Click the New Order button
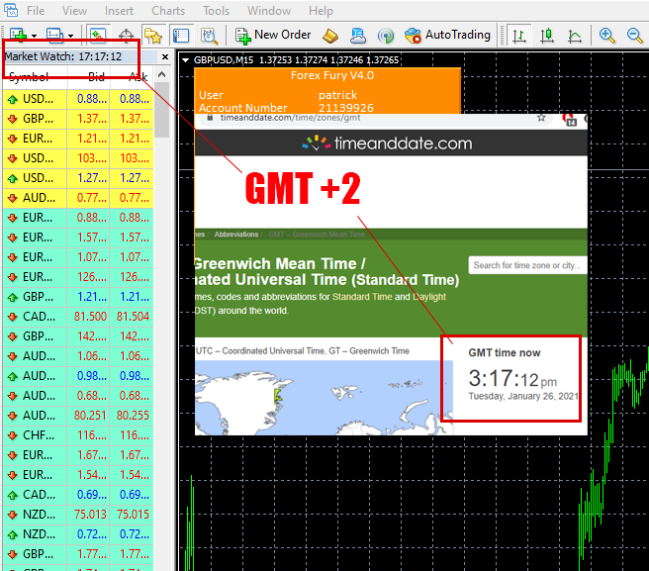649x571 pixels. (273, 36)
